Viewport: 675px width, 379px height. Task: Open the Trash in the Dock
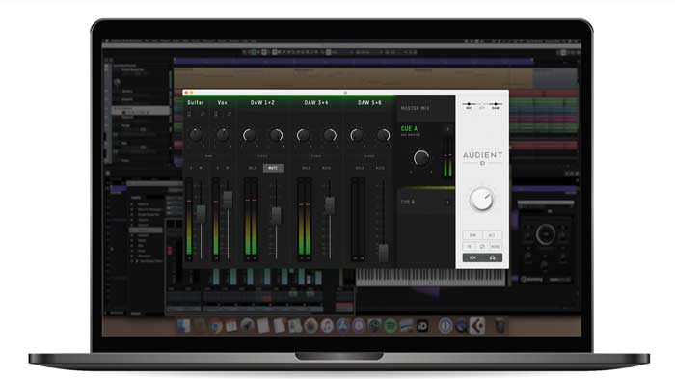click(499, 326)
